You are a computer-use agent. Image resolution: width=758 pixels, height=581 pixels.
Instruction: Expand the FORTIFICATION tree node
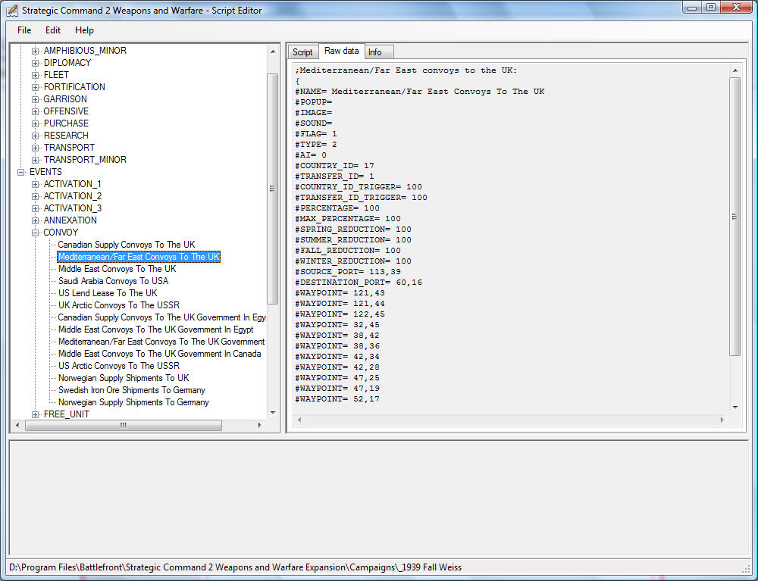(x=36, y=87)
